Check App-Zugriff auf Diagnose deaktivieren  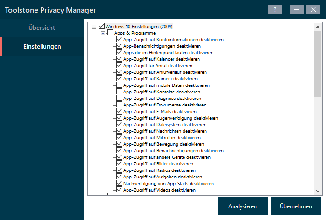coord(120,99)
